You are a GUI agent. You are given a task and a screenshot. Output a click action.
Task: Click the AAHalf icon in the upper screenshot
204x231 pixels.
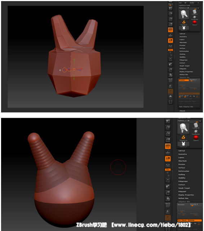coord(170,24)
